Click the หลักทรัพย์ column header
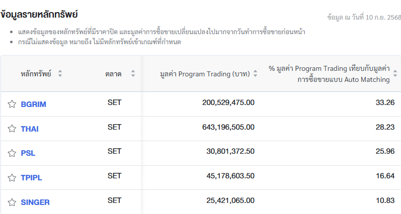The height and width of the screenshot is (214, 401). (36, 74)
